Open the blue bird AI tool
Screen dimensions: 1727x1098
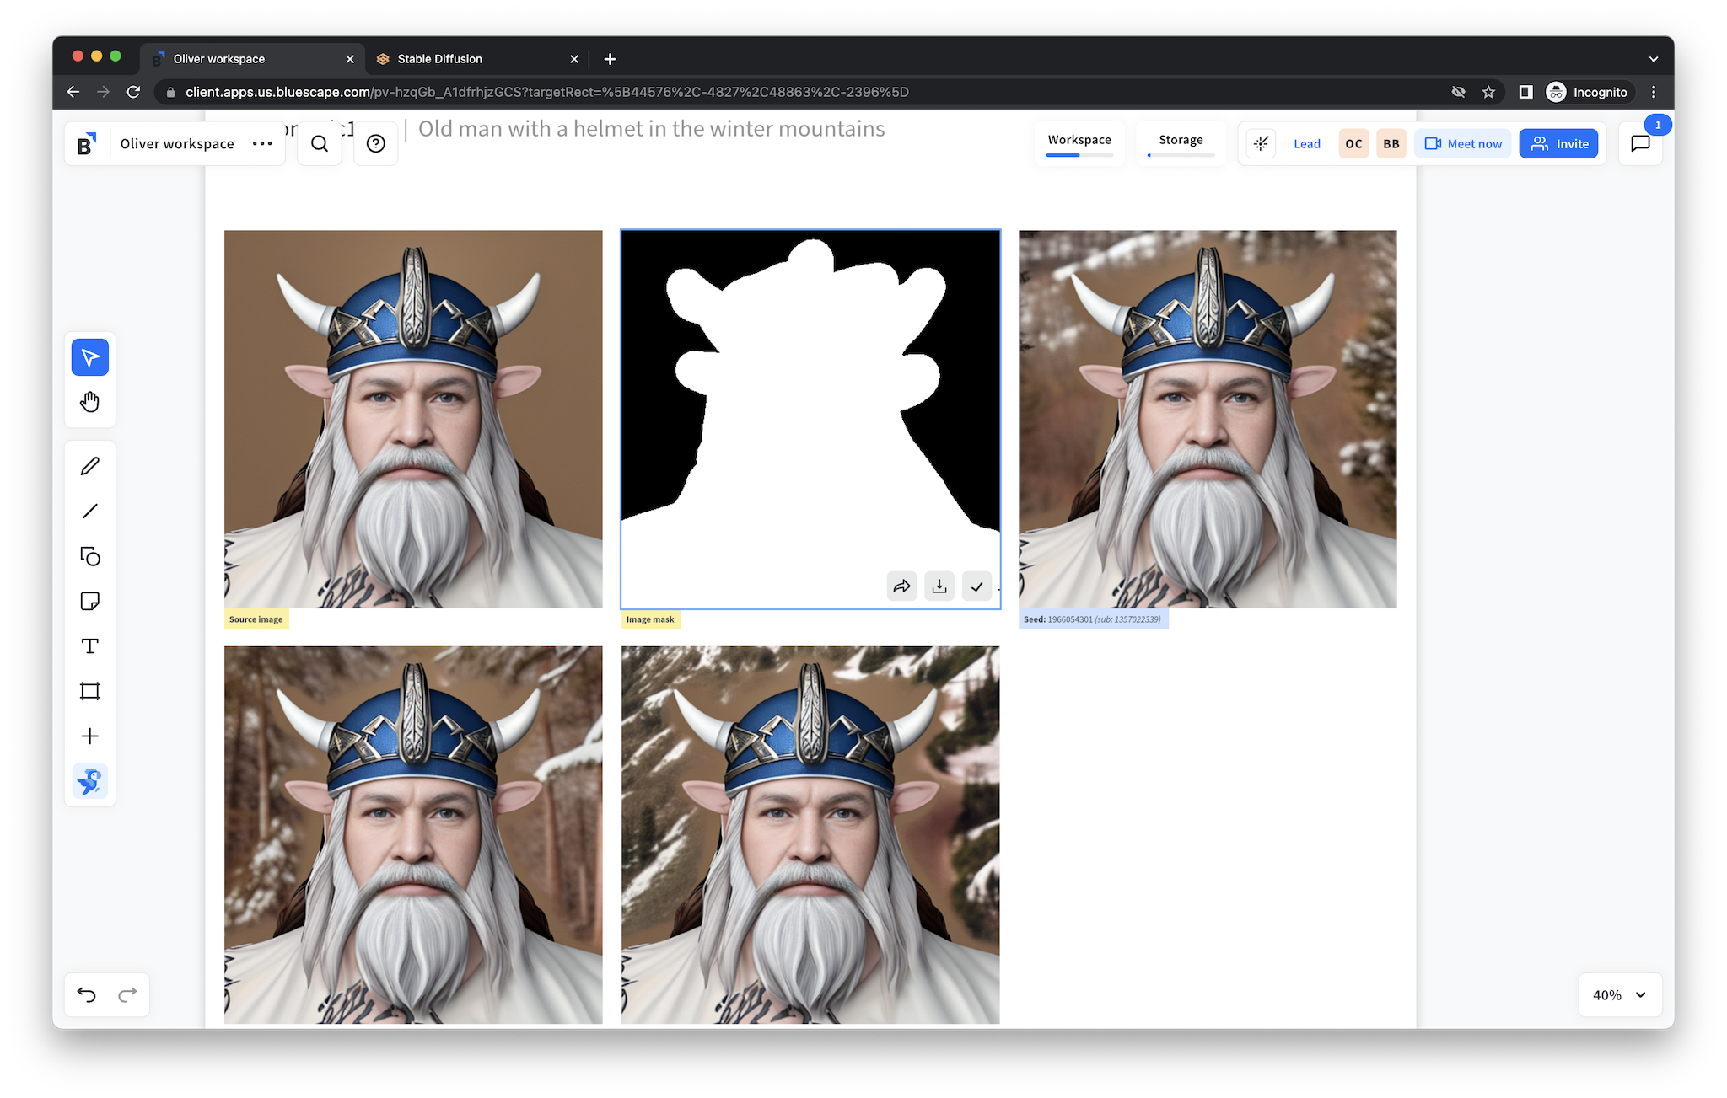[90, 782]
